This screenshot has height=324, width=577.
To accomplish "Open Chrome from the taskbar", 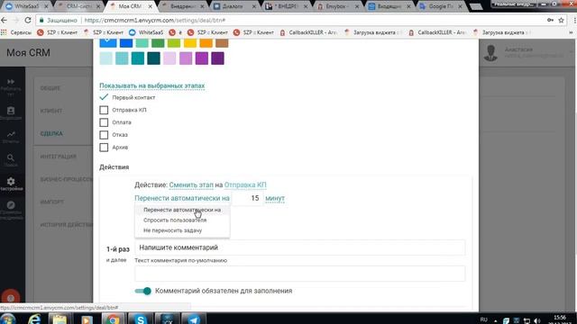I will (113, 319).
